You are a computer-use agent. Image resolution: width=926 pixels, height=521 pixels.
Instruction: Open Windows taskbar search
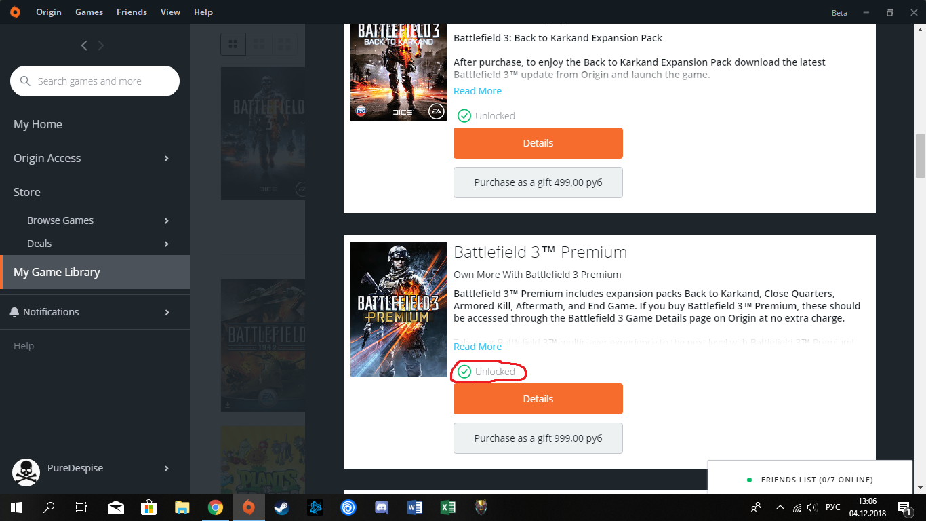pos(49,507)
